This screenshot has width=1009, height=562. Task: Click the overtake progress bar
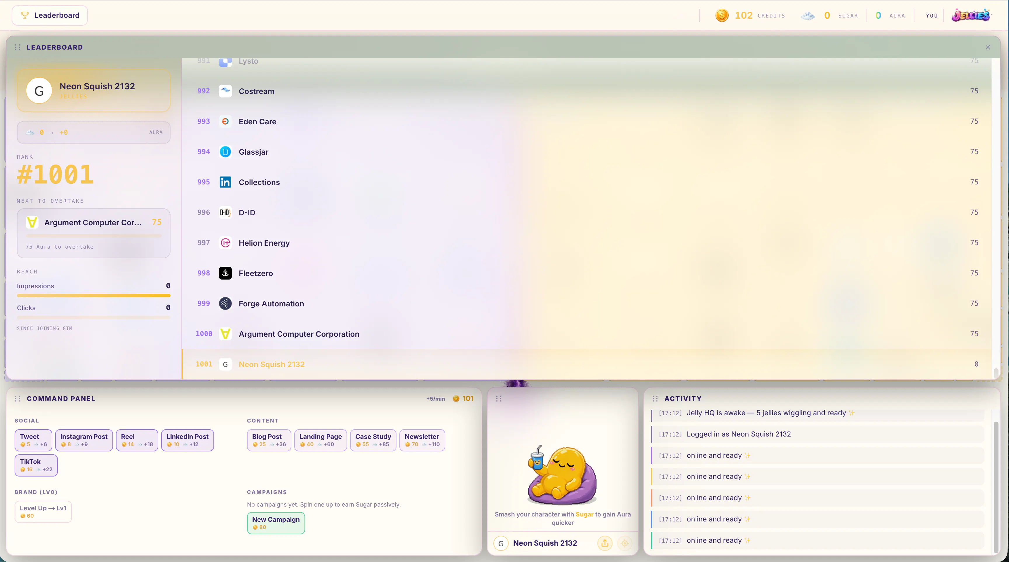(94, 236)
